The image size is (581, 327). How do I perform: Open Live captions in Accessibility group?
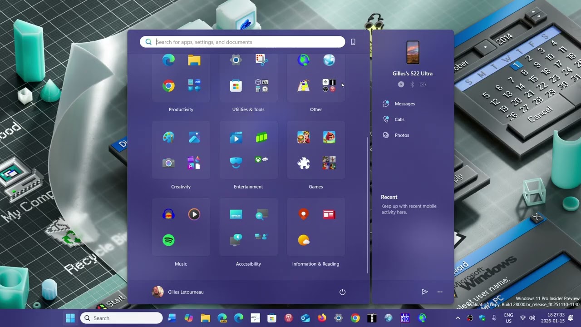pos(236,214)
